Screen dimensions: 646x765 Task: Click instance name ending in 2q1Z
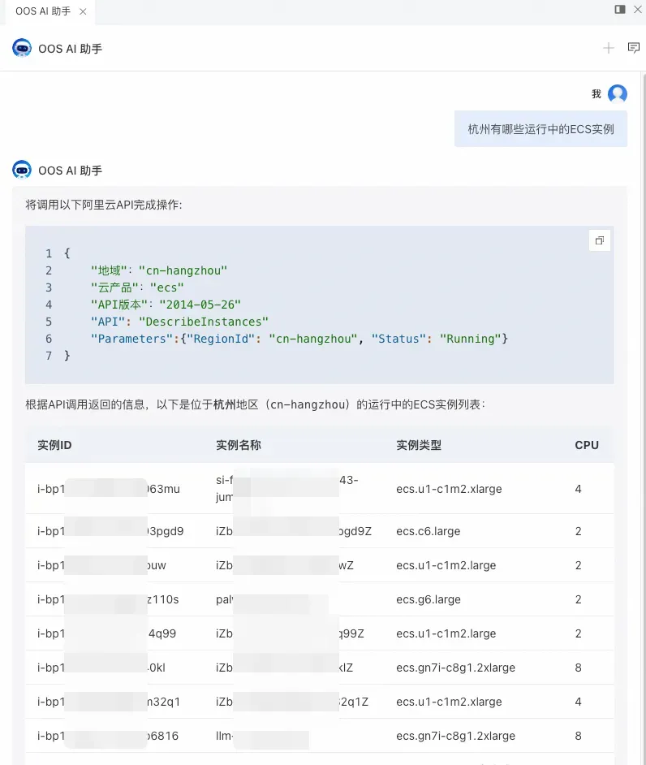pos(292,702)
